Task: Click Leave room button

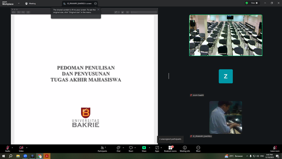Action: 275,149
